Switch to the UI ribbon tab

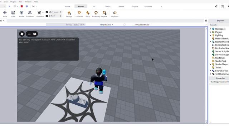tap(94, 6)
